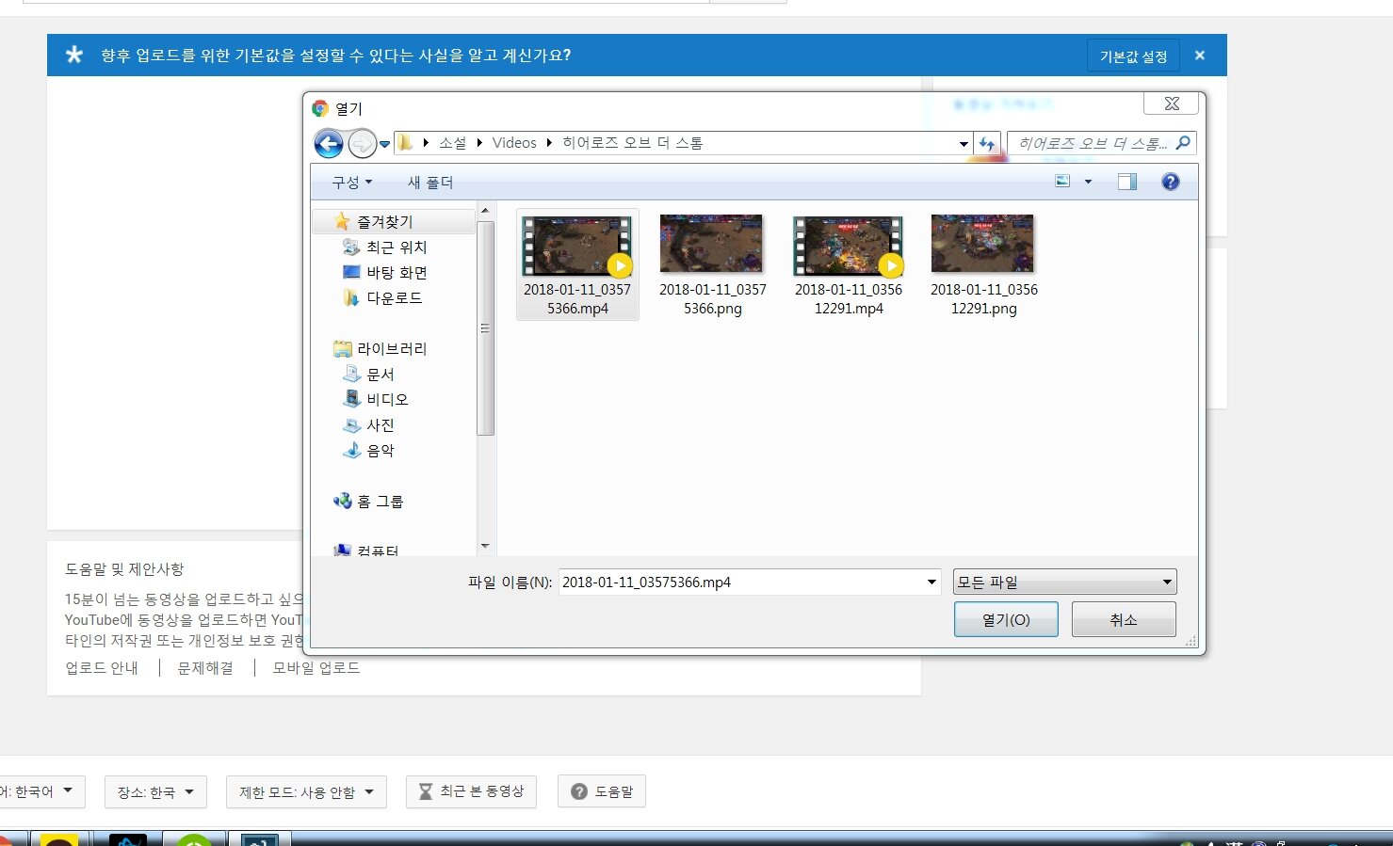Click the 새 폴더 button
Screen dimensions: 1393x846
tap(430, 183)
